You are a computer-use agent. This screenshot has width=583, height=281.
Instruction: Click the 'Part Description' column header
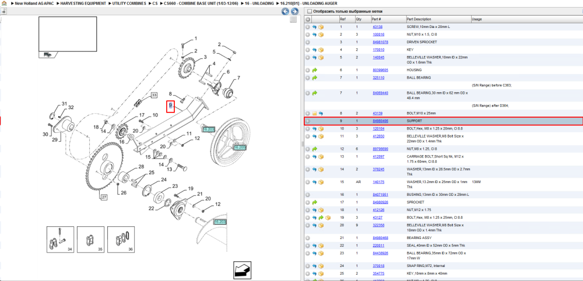pyautogui.click(x=419, y=19)
